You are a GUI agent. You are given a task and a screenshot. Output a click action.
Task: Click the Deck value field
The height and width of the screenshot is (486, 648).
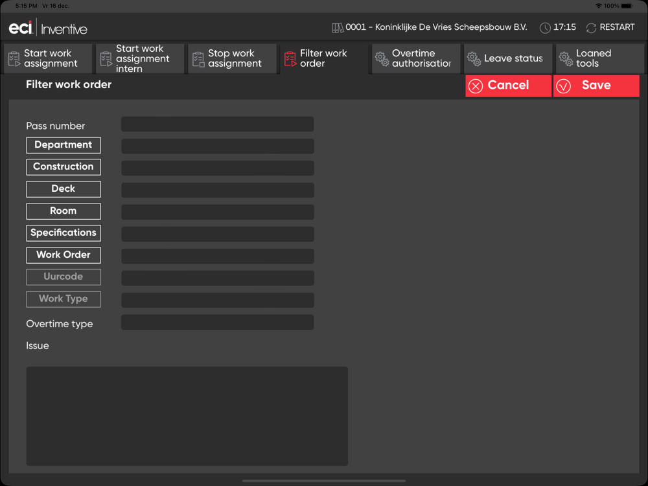click(x=217, y=190)
